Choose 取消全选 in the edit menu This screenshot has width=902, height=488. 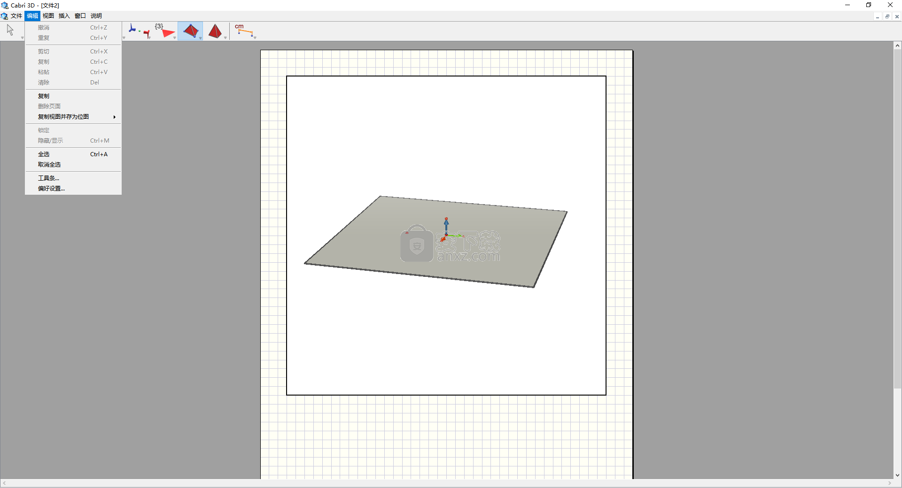73,165
